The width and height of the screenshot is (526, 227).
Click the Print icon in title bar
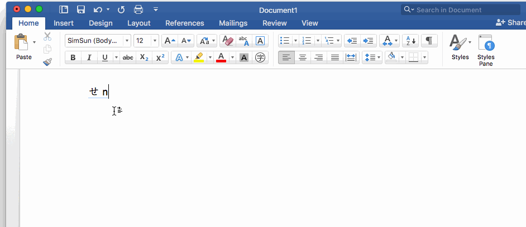tap(138, 9)
